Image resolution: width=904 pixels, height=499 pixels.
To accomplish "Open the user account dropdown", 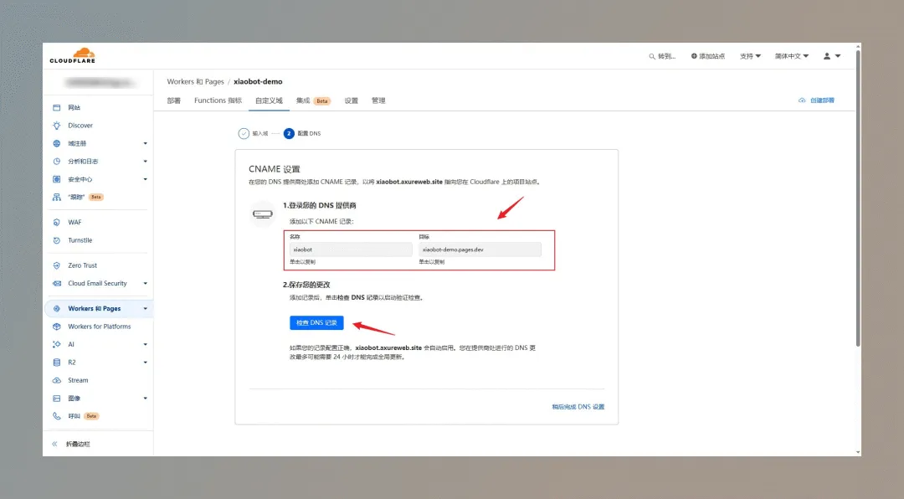I will 832,56.
